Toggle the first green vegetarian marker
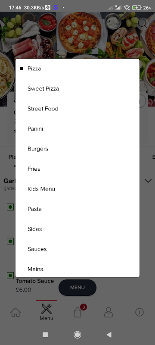This screenshot has width=155, height=345. [10, 207]
